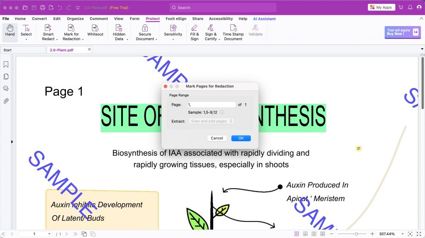Click OK in Mark Pages for Redaction
This screenshot has width=425, height=238.
pos(241,138)
